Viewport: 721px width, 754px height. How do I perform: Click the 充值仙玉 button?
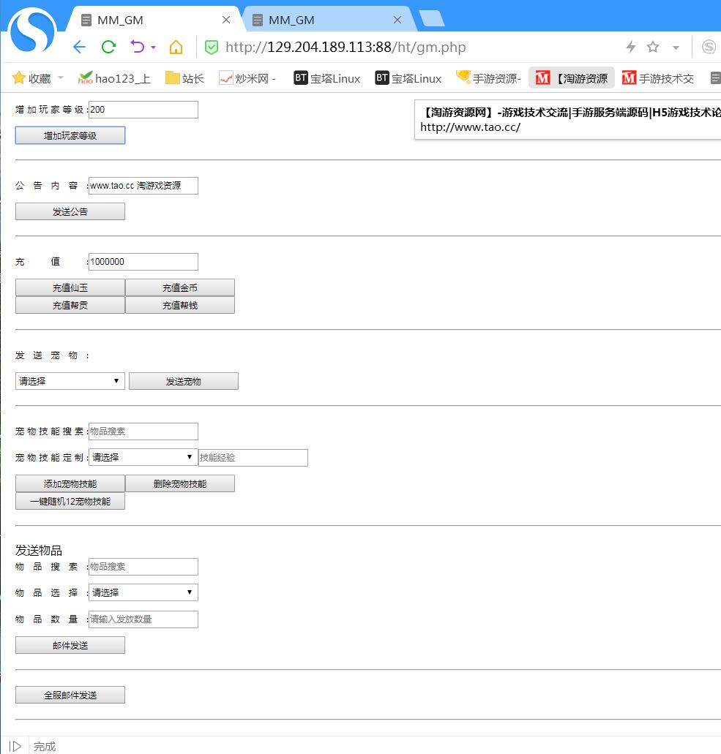[70, 287]
